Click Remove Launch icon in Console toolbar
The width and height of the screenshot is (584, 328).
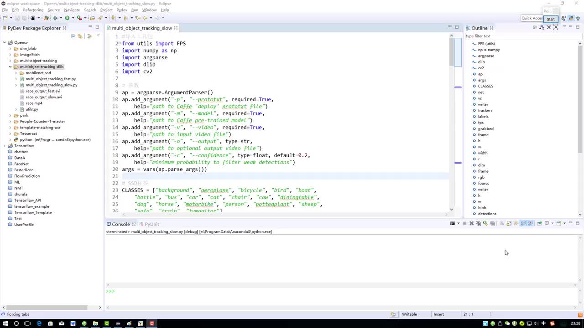[471, 223]
